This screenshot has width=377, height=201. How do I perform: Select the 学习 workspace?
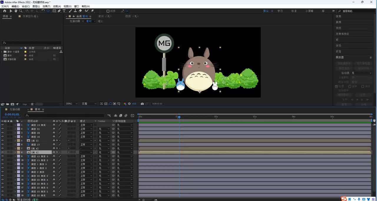(280, 11)
